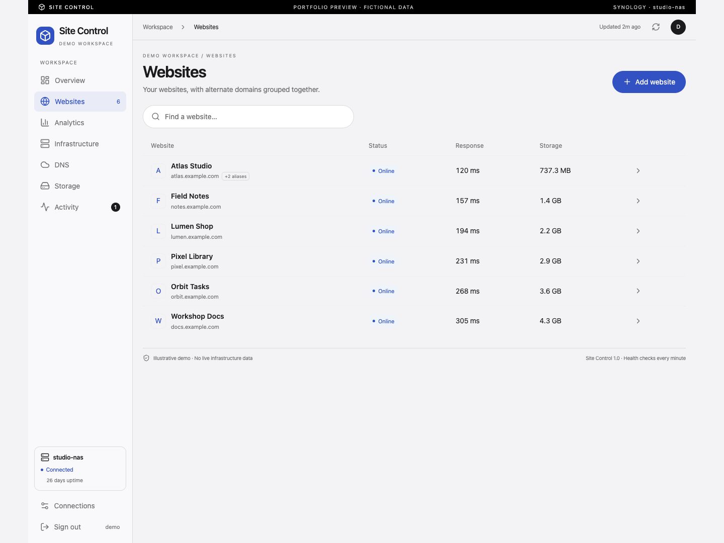Open the Infrastructure section
This screenshot has width=724, height=543.
coord(80,144)
